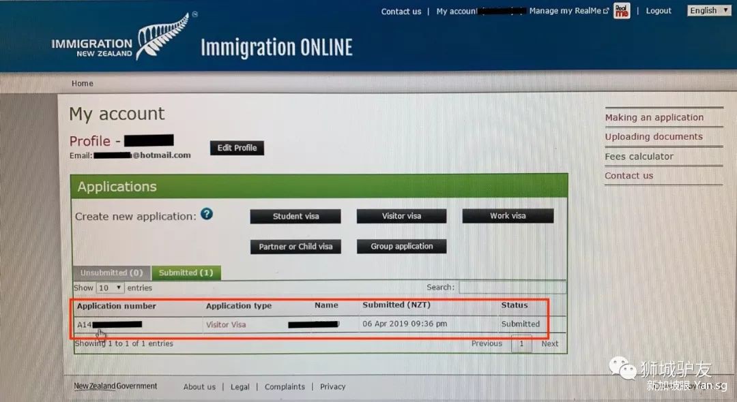Click inside the Search input field
737x402 pixels.
coord(512,288)
